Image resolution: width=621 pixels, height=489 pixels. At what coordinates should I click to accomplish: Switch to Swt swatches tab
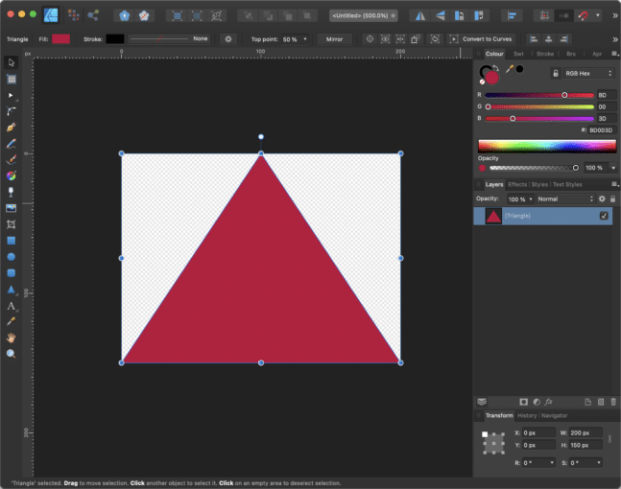pyautogui.click(x=518, y=54)
